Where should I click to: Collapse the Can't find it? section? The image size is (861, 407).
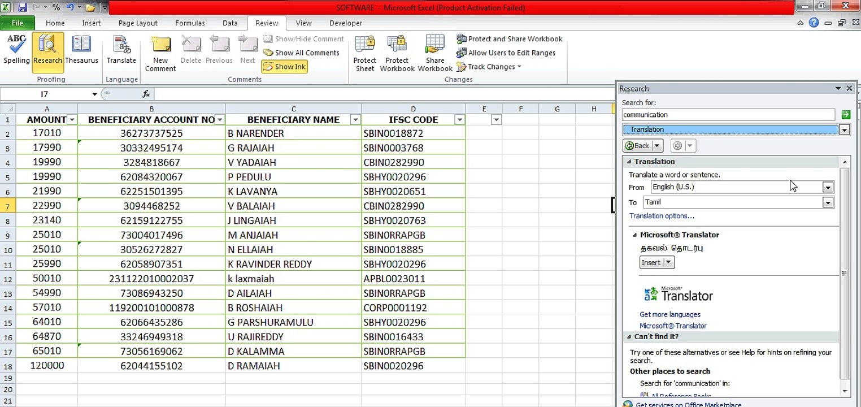[x=629, y=337]
